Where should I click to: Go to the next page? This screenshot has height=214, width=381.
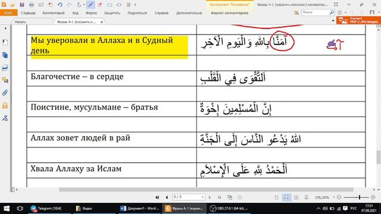(x=210, y=197)
